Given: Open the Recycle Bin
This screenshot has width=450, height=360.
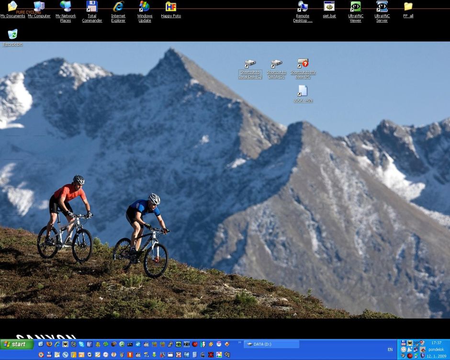Looking at the screenshot, I should point(13,34).
